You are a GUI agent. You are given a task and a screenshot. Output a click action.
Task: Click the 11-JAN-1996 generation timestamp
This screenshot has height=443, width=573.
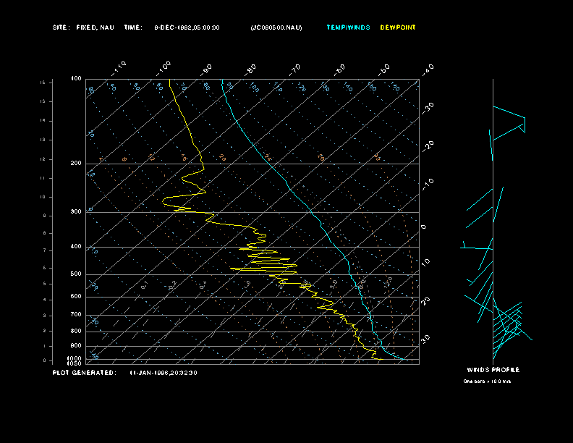164,373
